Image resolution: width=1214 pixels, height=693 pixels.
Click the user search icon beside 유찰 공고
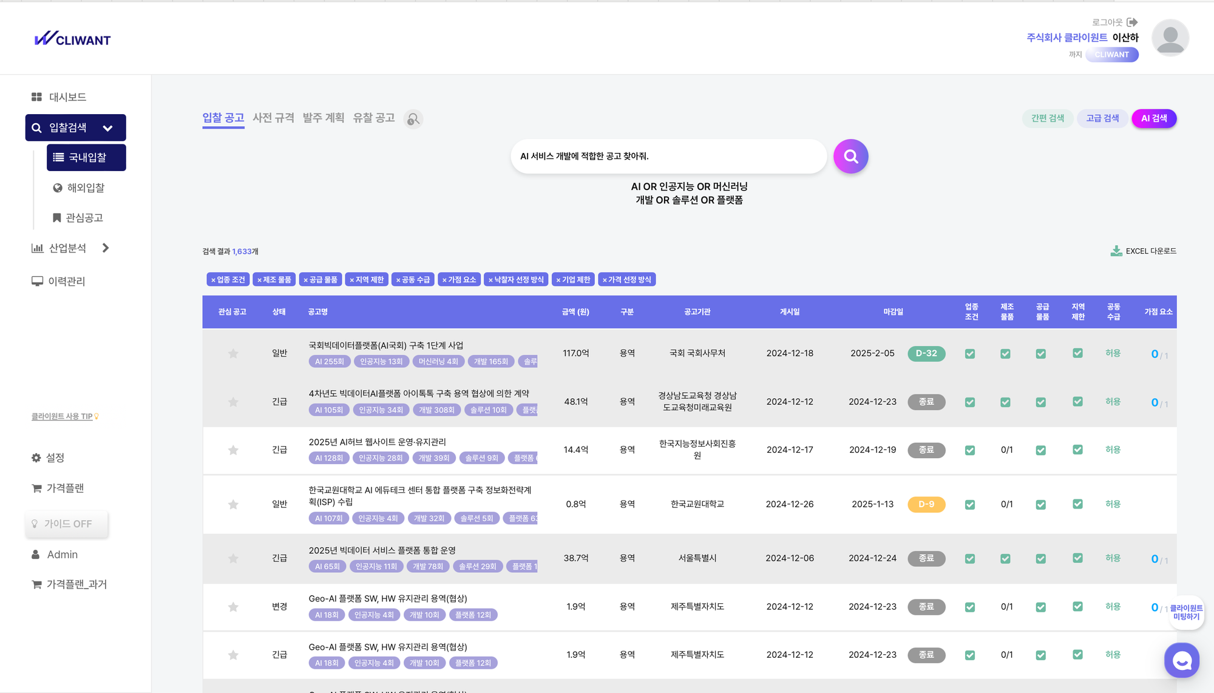pos(413,119)
